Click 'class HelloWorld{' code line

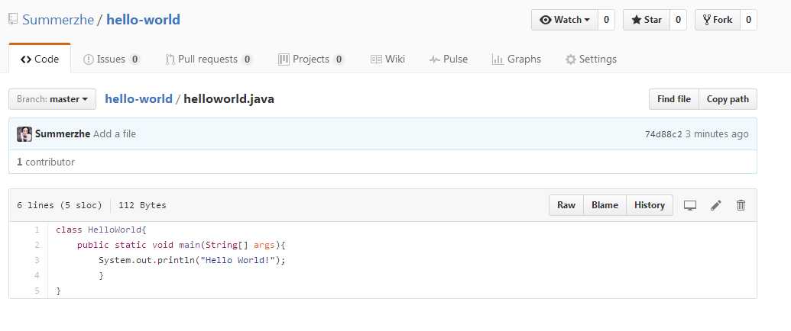[x=101, y=230]
